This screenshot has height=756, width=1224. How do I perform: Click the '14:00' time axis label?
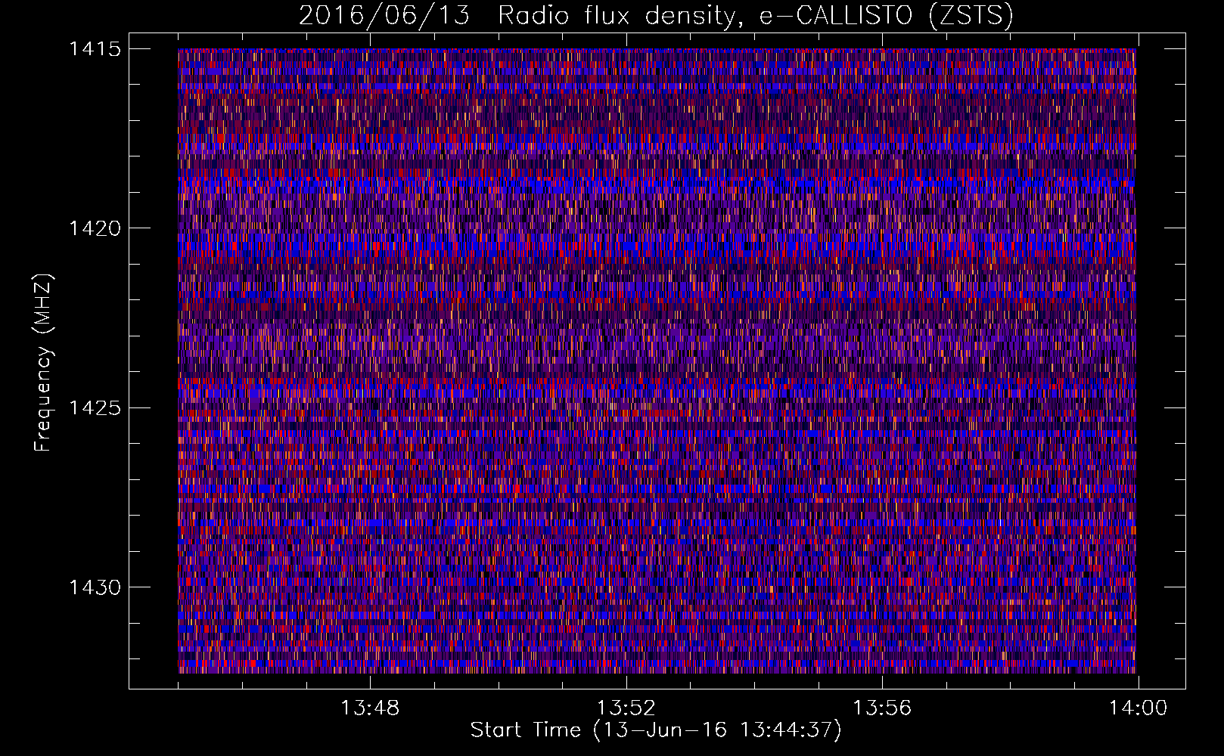(1139, 708)
